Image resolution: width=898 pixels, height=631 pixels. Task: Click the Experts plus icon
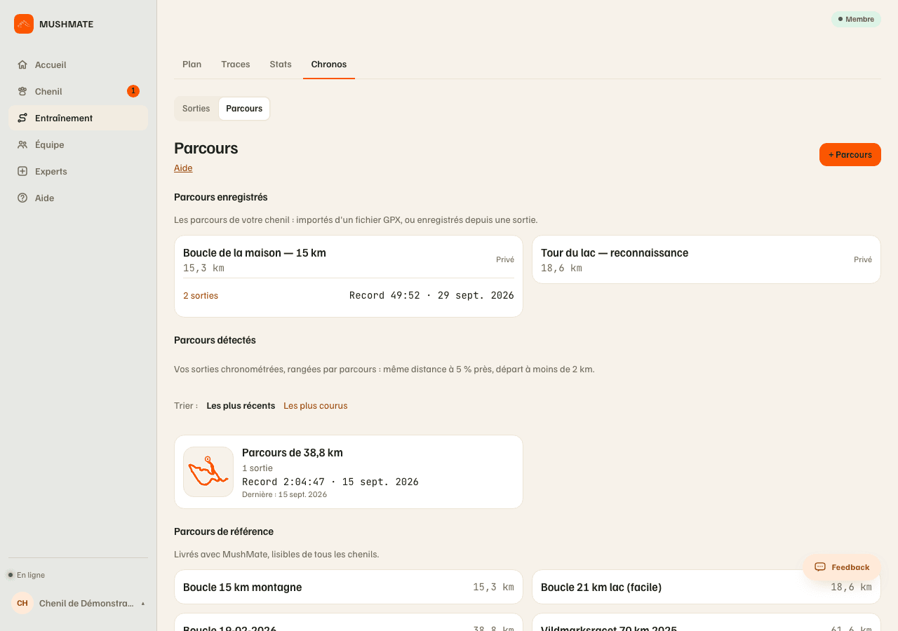(22, 171)
